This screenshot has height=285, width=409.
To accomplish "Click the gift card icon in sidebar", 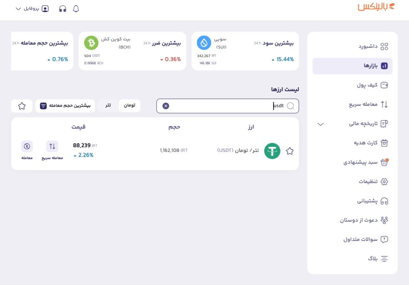I will pyautogui.click(x=384, y=143).
